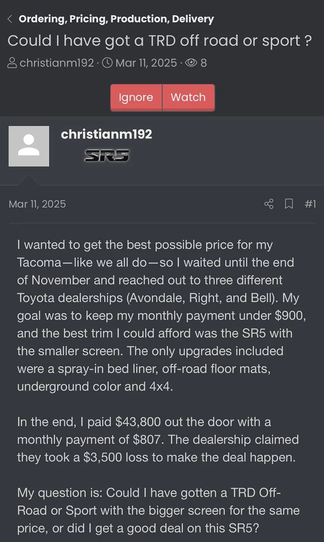Image resolution: width=324 pixels, height=542 pixels.
Task: Watch this thread with the Watch button
Action: coord(188,98)
